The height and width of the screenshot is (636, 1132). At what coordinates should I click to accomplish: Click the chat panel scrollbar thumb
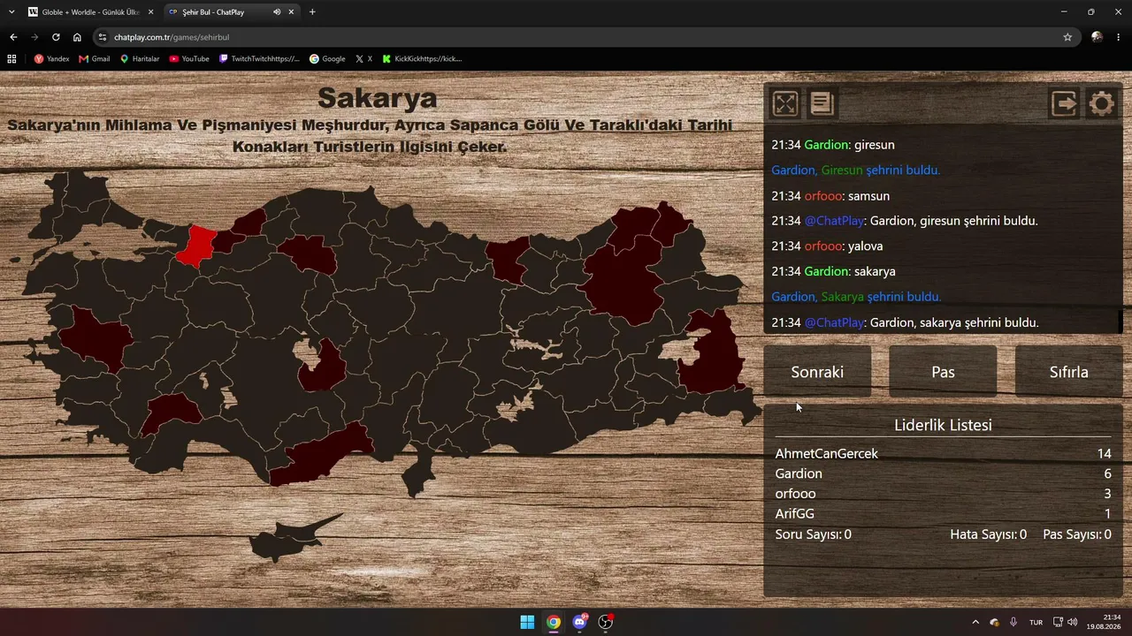tap(1121, 322)
